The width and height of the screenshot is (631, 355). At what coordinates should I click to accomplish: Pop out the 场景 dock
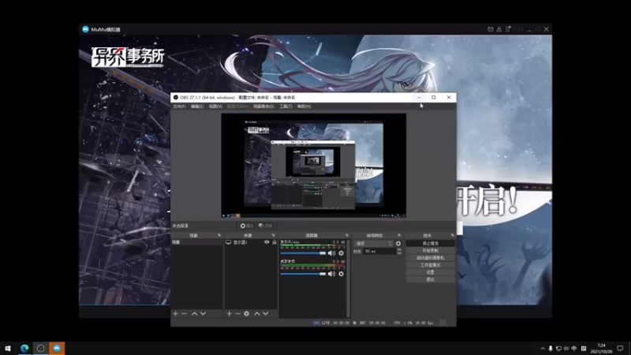tap(219, 235)
